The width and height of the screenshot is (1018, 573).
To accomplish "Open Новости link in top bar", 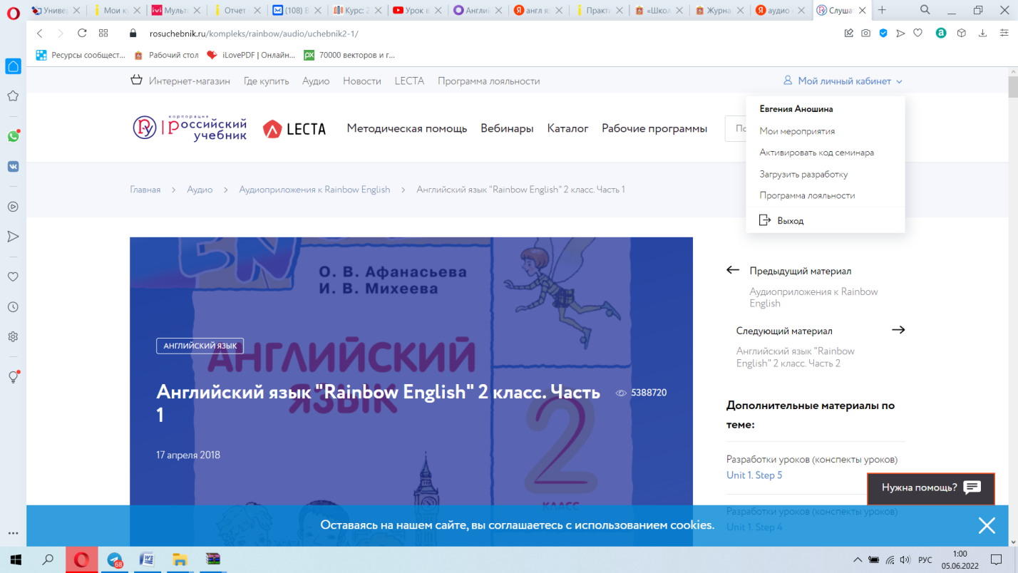I will 362,81.
